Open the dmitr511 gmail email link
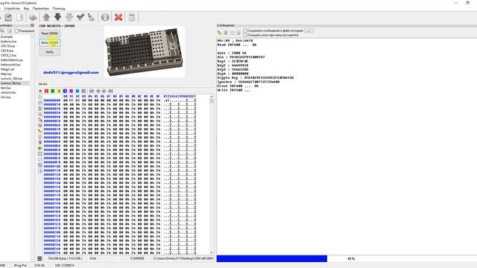Image resolution: width=477 pixels, height=268 pixels. [71, 72]
